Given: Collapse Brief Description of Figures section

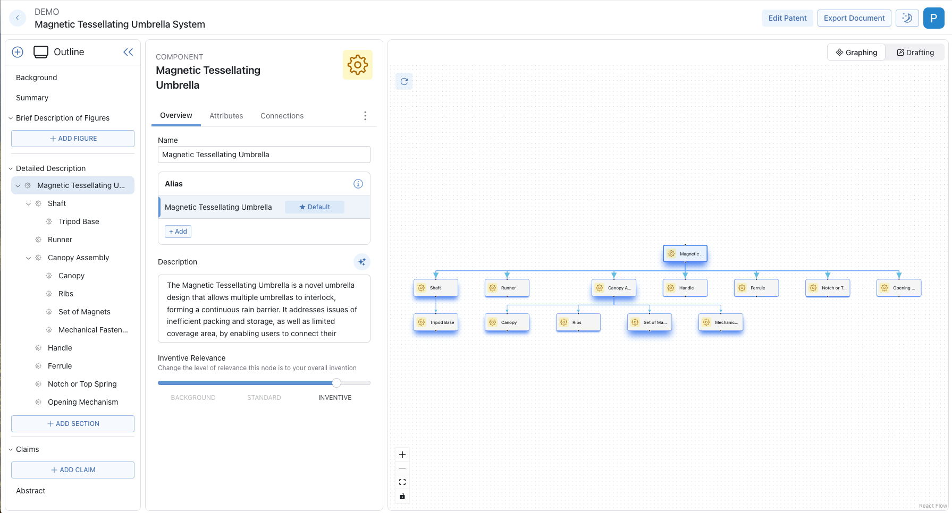Looking at the screenshot, I should point(11,118).
